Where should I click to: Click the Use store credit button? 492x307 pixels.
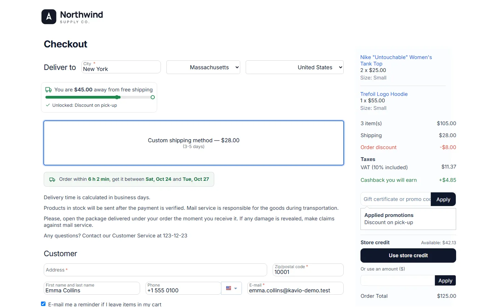(408, 255)
